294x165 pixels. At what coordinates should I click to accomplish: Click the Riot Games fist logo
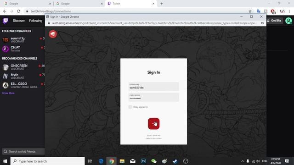tap(53, 34)
